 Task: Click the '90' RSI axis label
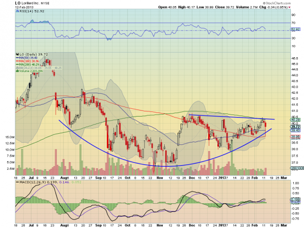tap(293, 15)
